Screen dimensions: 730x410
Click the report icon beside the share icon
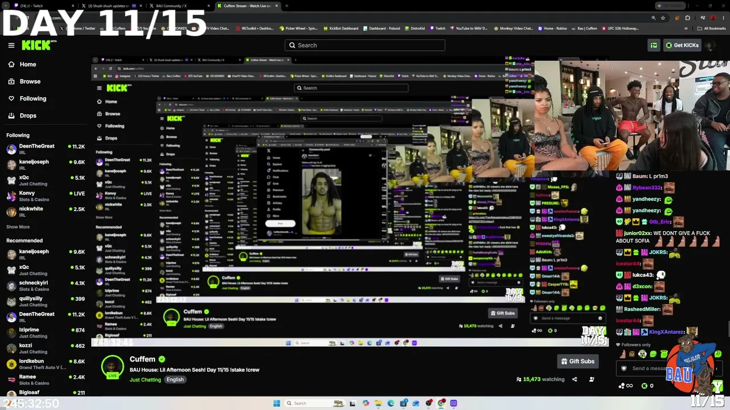(591, 379)
